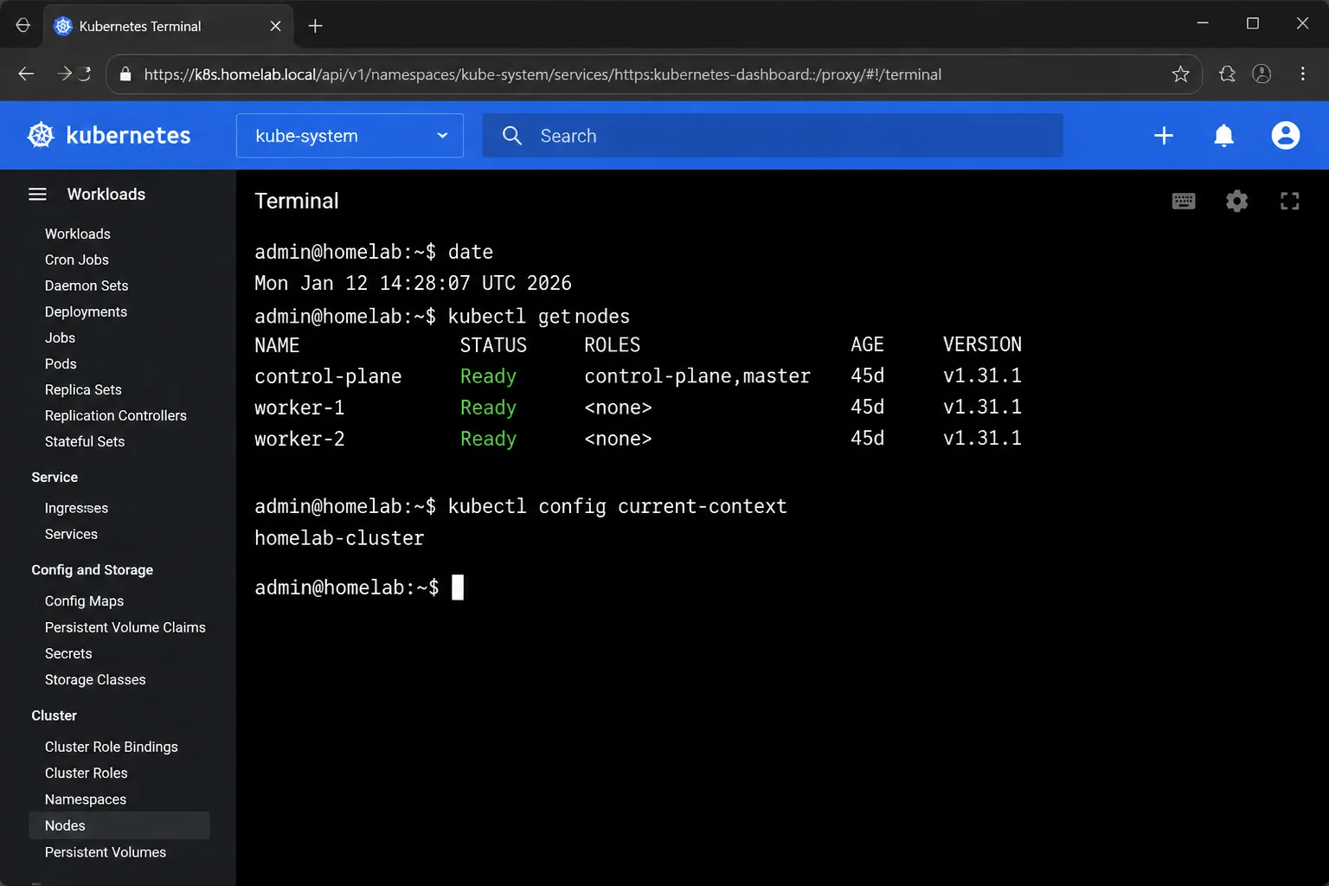1329x886 pixels.
Task: Open Workloads overview in sidebar
Action: tap(78, 234)
